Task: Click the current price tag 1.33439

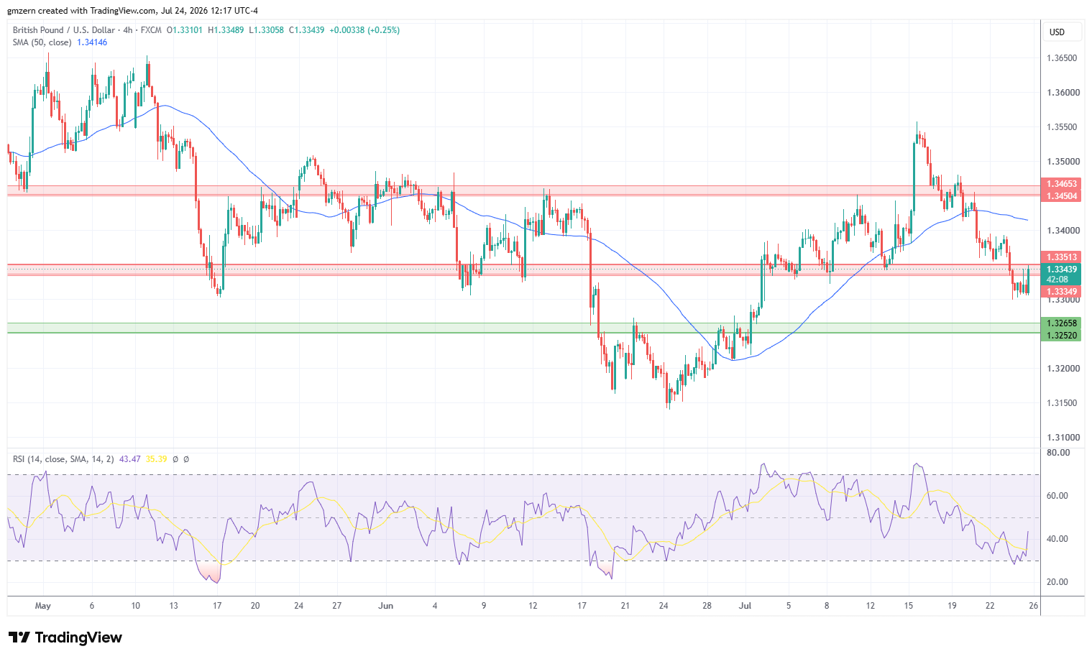Action: 1062,269
